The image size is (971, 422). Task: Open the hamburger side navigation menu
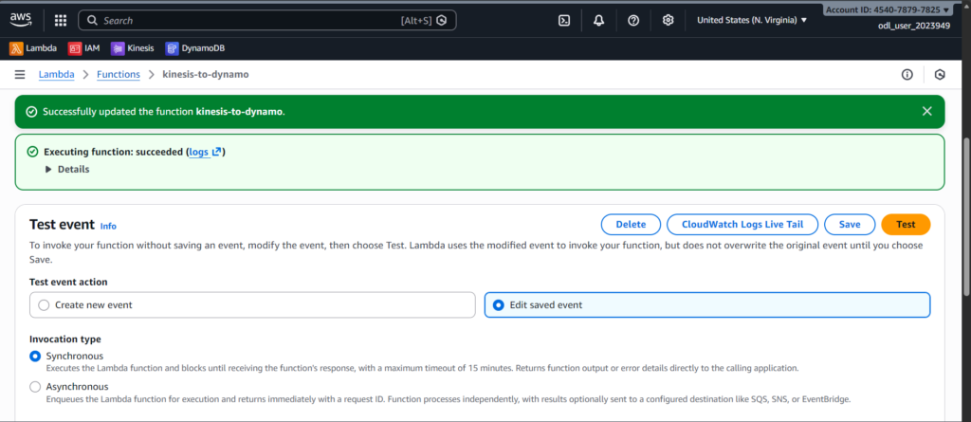(20, 74)
